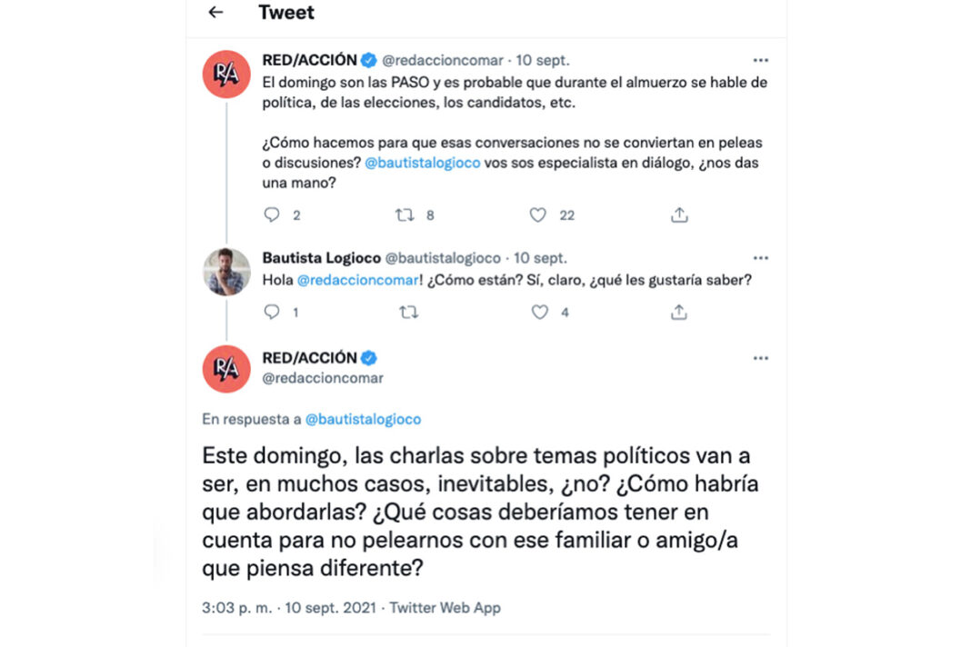Screen dimensions: 971x647
Task: Open RED/ACCIÓN avatar on the top tweet
Action: click(x=226, y=74)
